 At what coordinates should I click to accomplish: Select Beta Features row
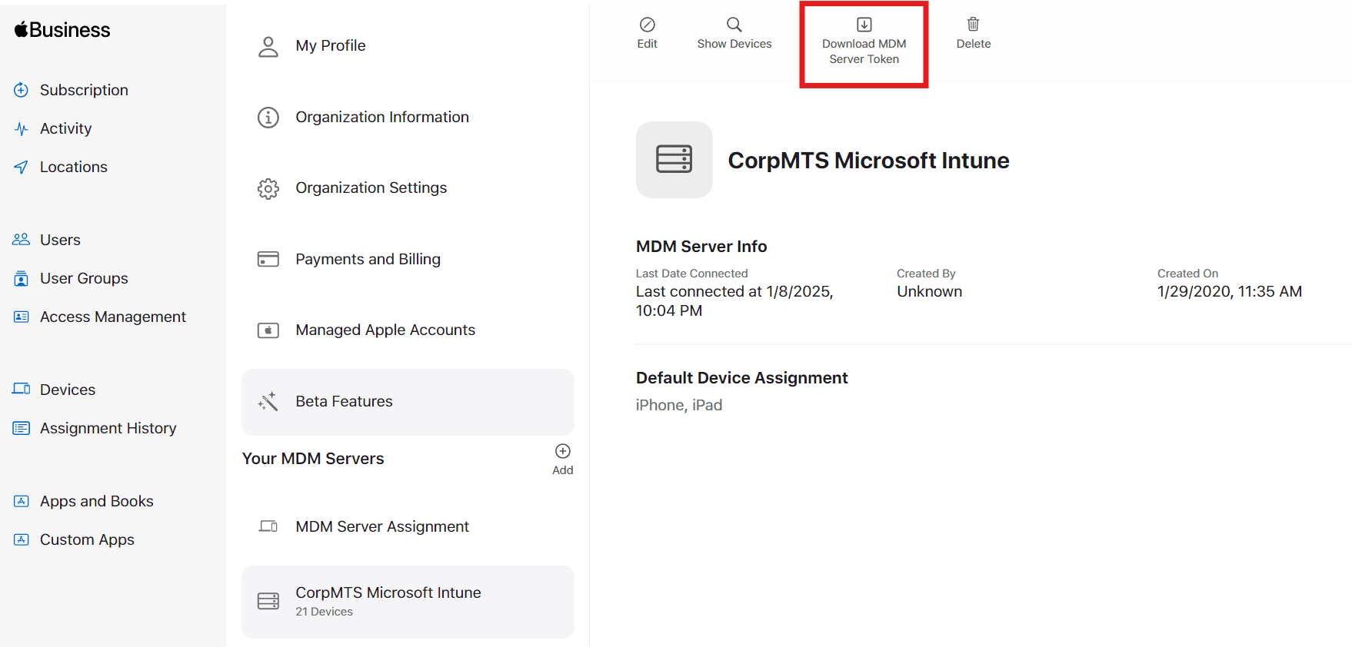(x=408, y=402)
